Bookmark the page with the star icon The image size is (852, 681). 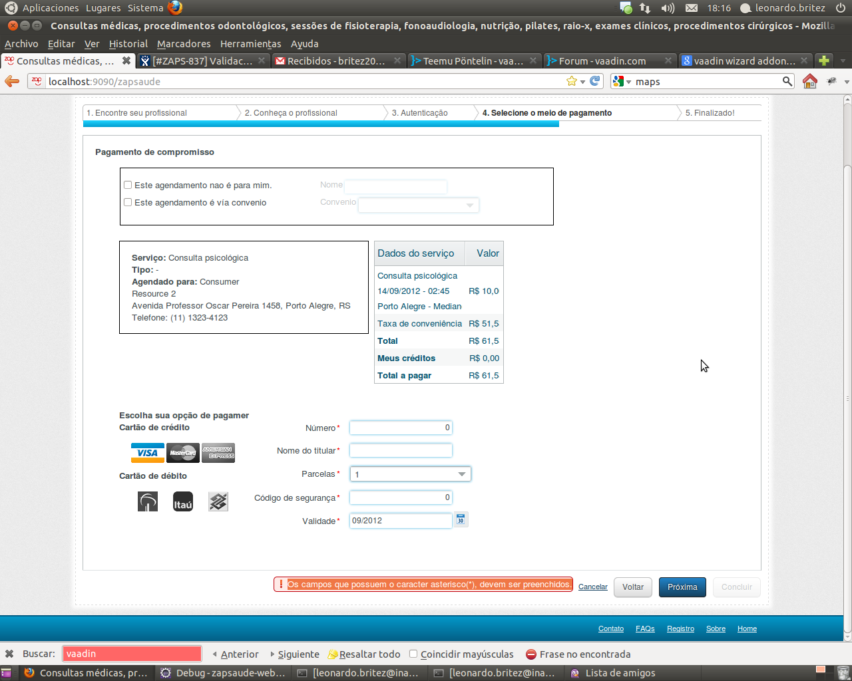point(571,81)
